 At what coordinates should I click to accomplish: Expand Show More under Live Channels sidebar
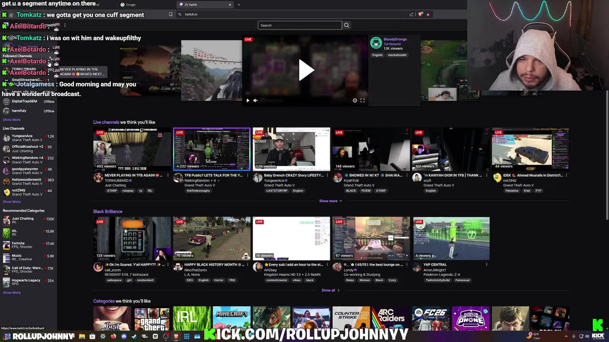click(11, 201)
